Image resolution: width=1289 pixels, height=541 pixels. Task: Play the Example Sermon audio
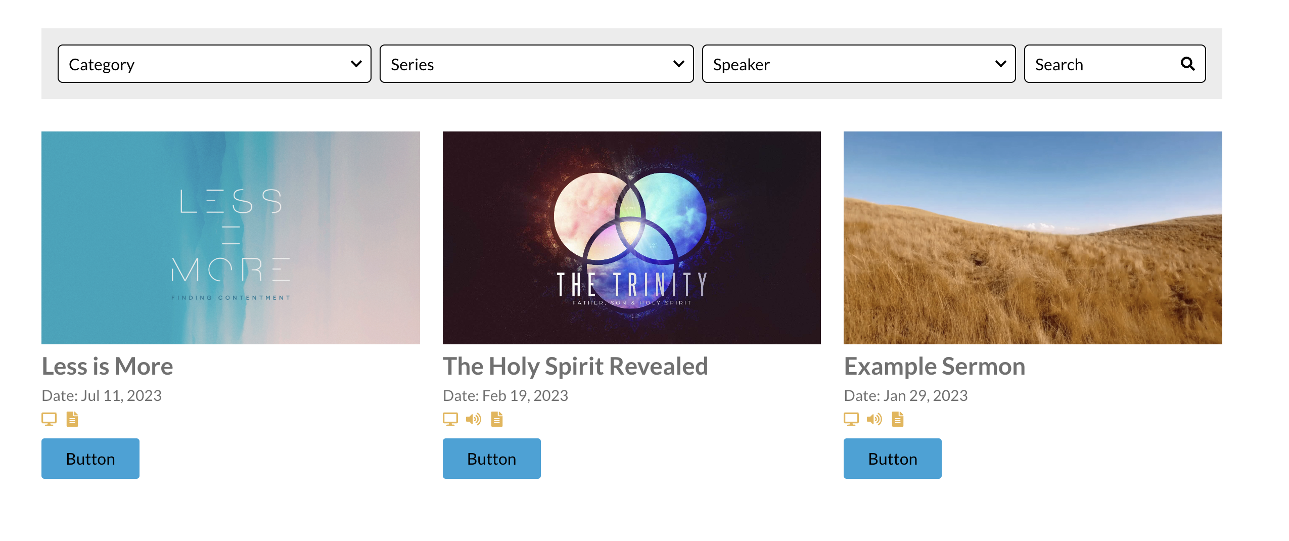[874, 419]
